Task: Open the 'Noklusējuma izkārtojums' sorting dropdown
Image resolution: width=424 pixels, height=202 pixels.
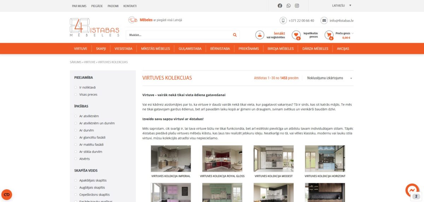Action: tap(330, 78)
